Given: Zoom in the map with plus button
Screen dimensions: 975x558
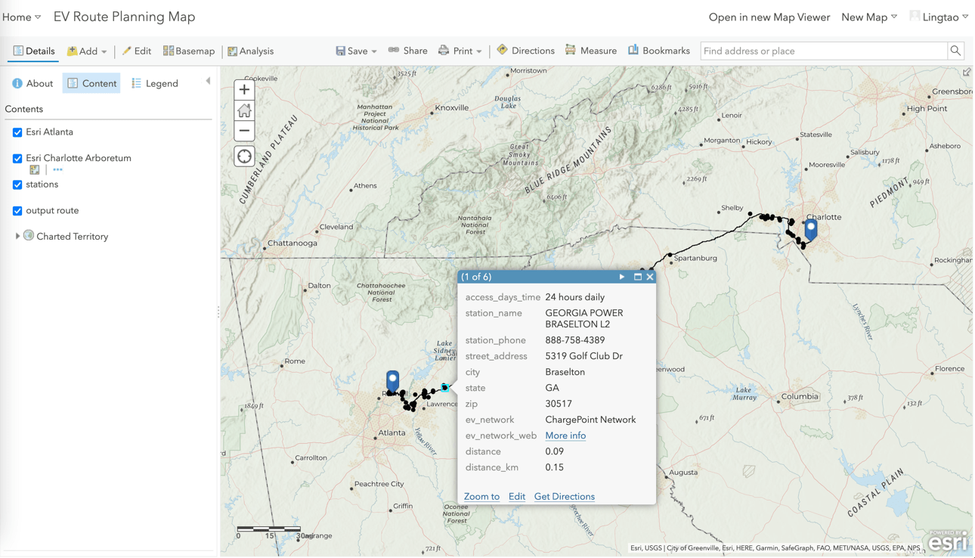Looking at the screenshot, I should click(x=244, y=90).
